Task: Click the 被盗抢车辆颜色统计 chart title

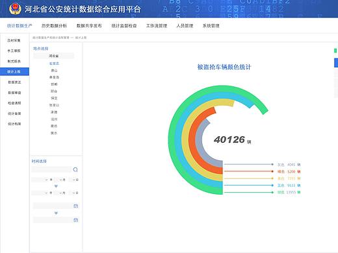Action: pyautogui.click(x=224, y=67)
